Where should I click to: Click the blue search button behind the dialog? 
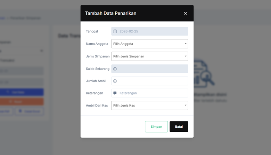pos(22,92)
